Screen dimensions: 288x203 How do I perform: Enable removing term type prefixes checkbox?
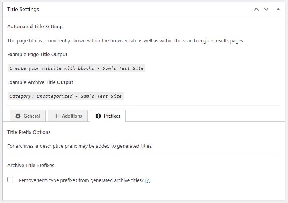tap(10, 180)
